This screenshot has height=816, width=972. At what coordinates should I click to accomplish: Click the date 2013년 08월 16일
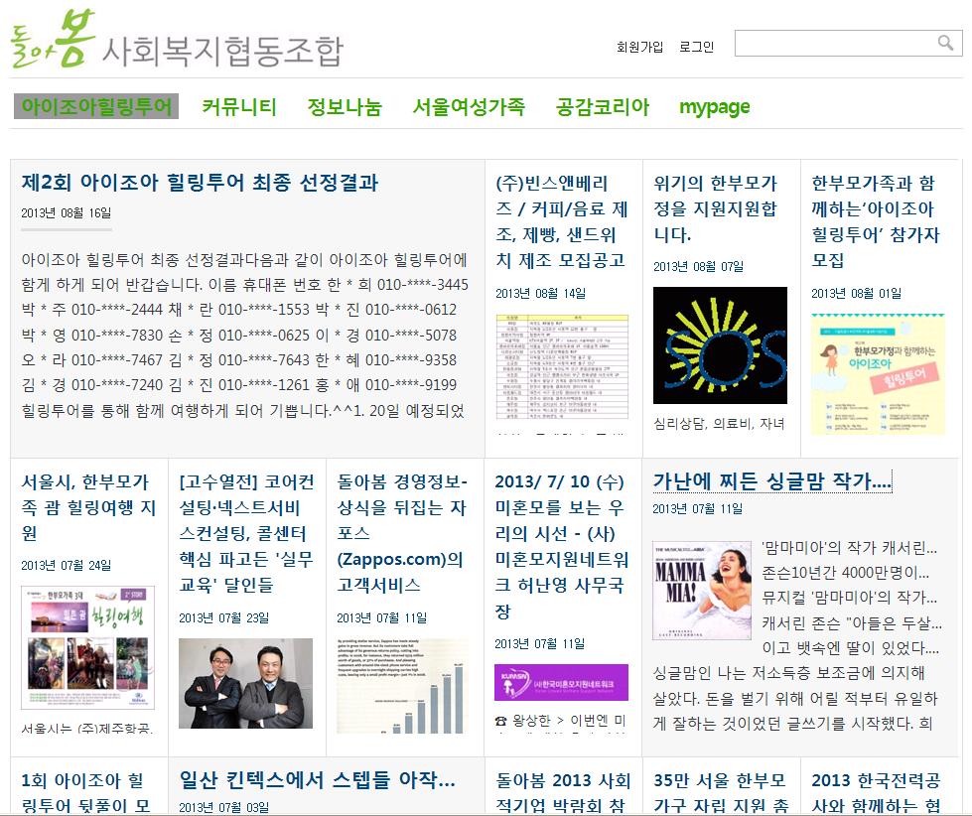67,213
